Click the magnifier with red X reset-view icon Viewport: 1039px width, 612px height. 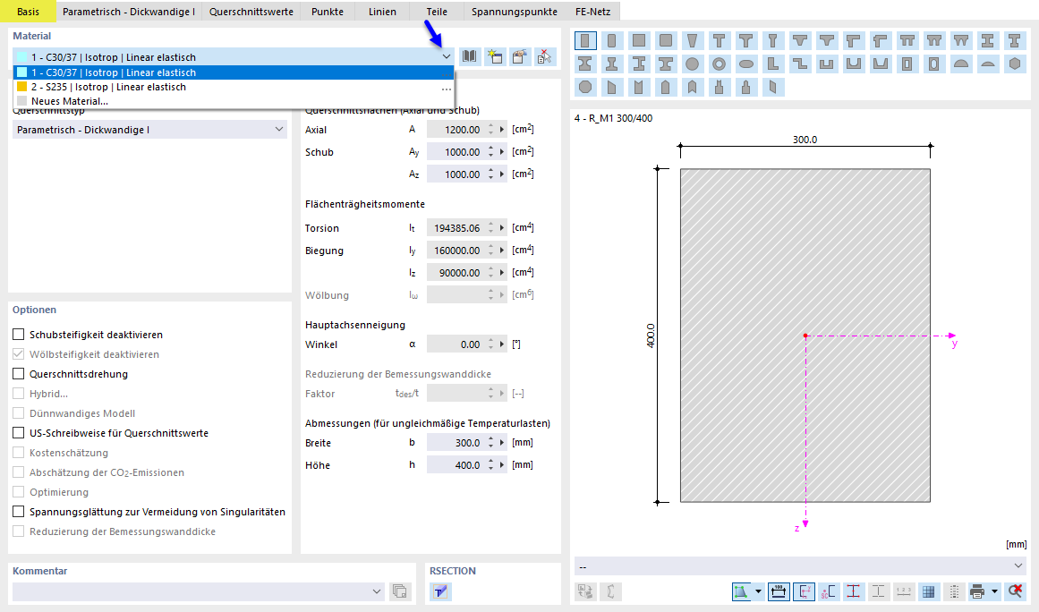[x=1015, y=591]
